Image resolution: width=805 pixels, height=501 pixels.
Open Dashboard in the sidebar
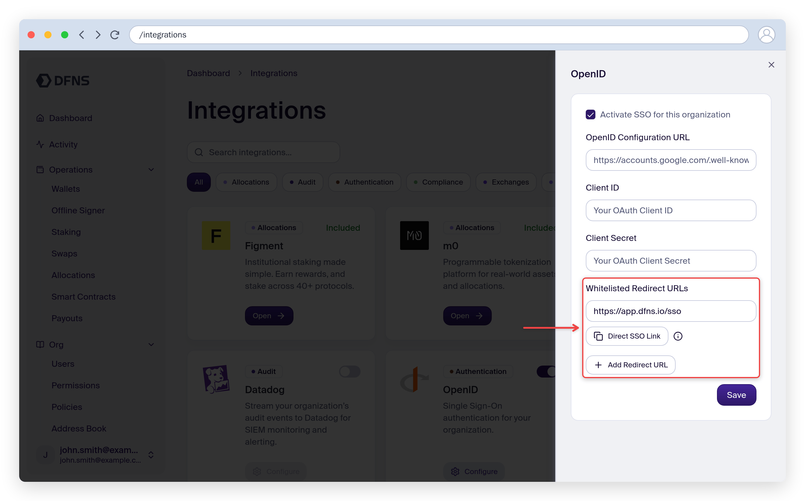click(71, 118)
